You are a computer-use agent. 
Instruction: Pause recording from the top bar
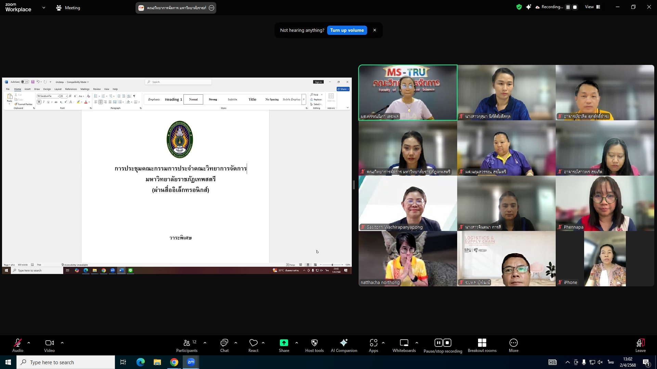pyautogui.click(x=568, y=7)
